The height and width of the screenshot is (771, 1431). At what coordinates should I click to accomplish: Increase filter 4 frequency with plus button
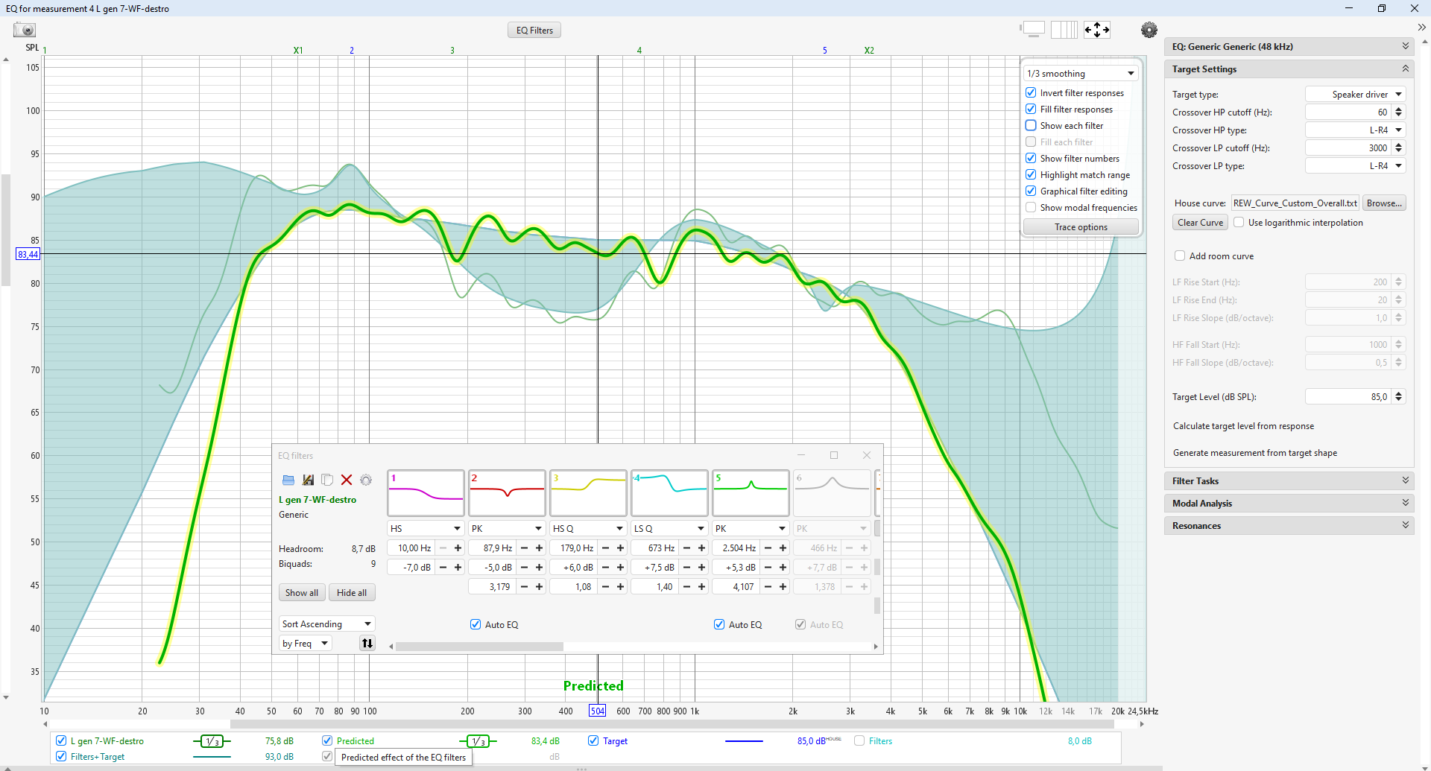701,548
